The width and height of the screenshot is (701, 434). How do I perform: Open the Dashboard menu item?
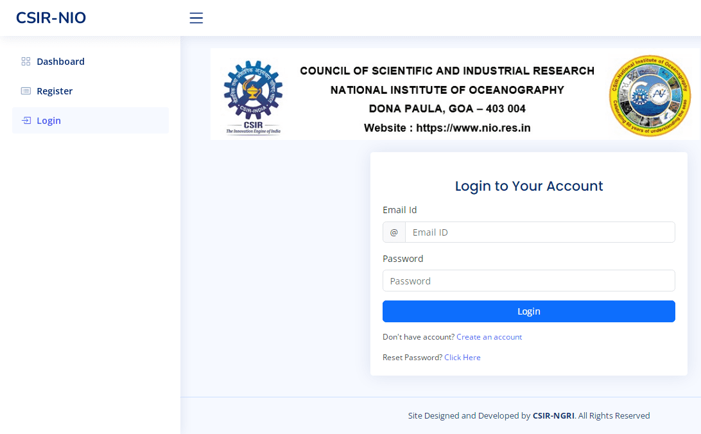(x=60, y=62)
